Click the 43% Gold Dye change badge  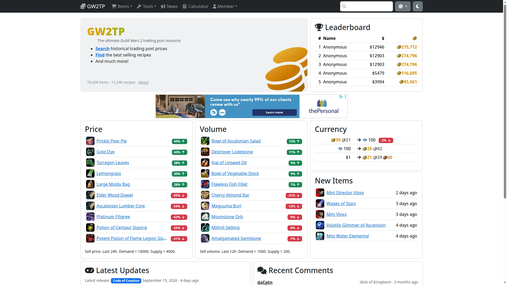click(x=180, y=152)
